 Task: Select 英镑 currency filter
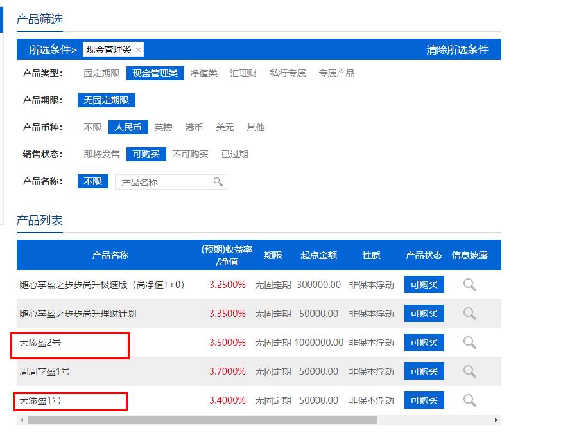163,127
